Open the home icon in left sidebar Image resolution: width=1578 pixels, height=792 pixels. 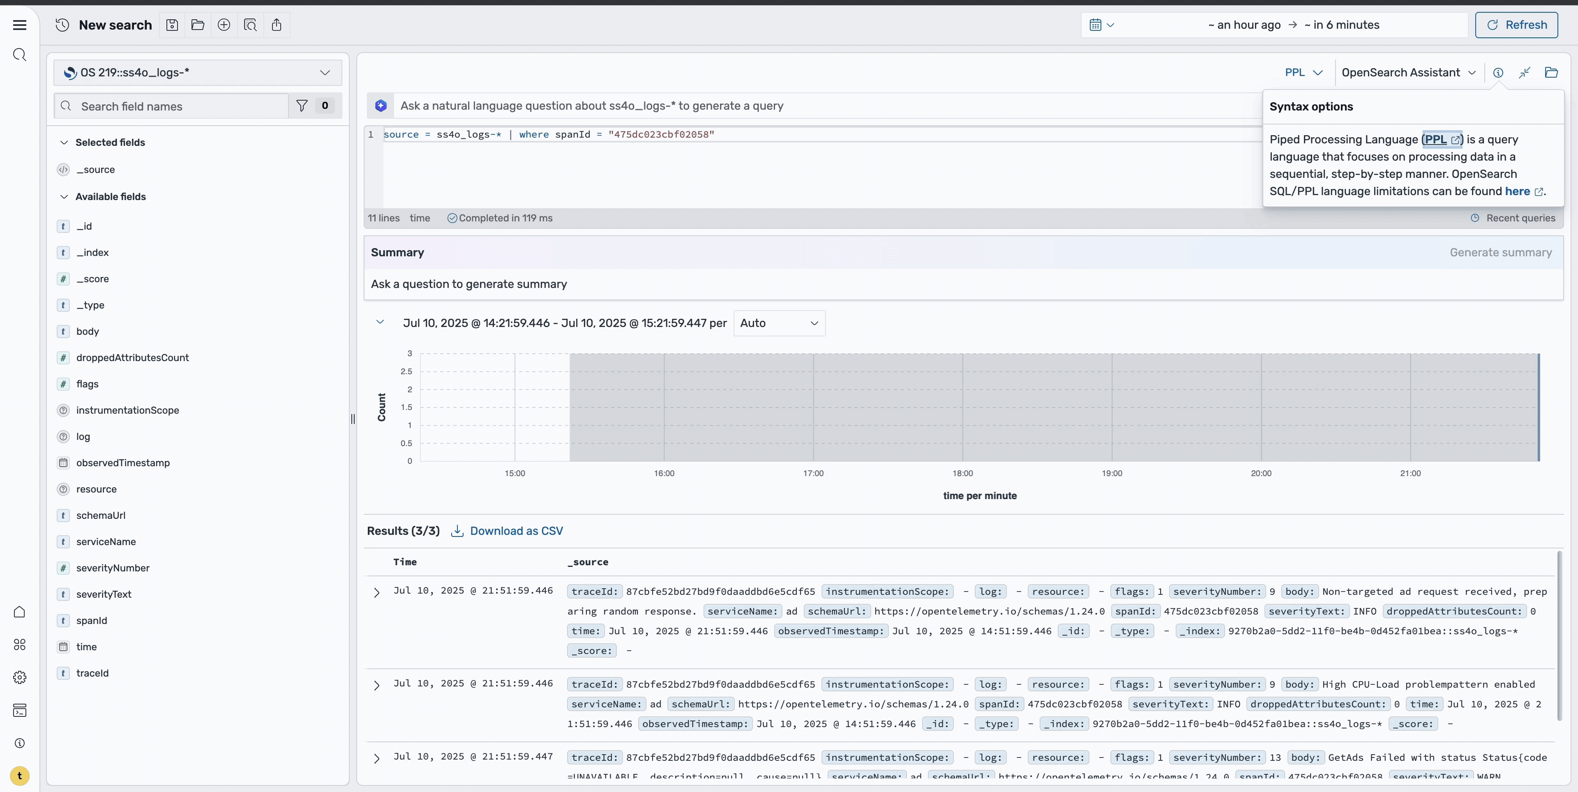tap(20, 612)
